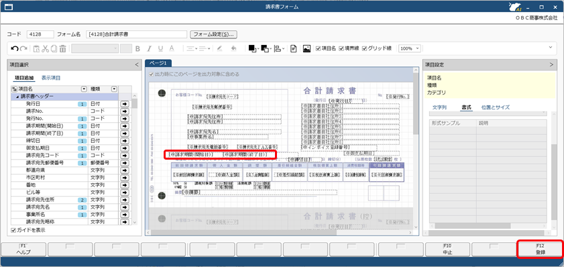Add 御支払期日 item with its arrow button

125,148
